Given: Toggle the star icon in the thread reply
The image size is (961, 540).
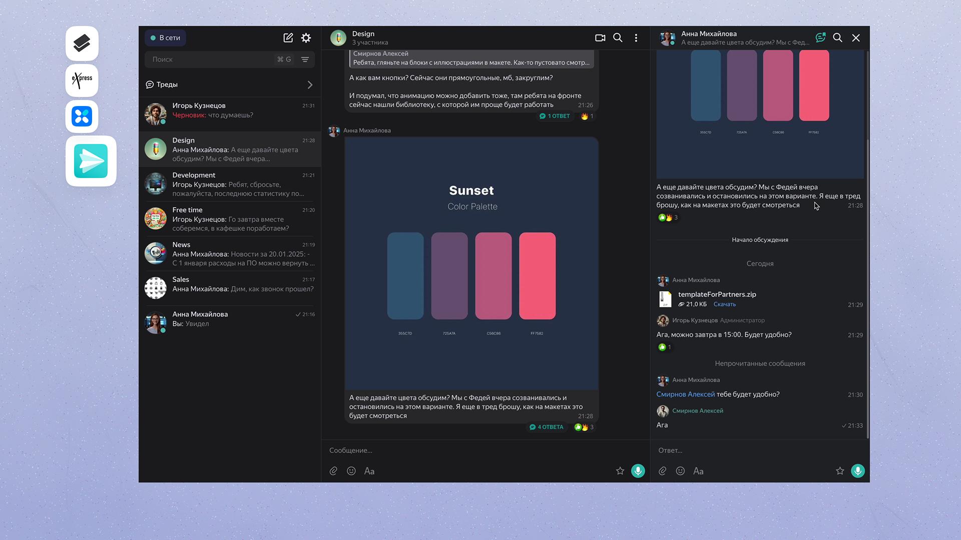Looking at the screenshot, I should [840, 471].
